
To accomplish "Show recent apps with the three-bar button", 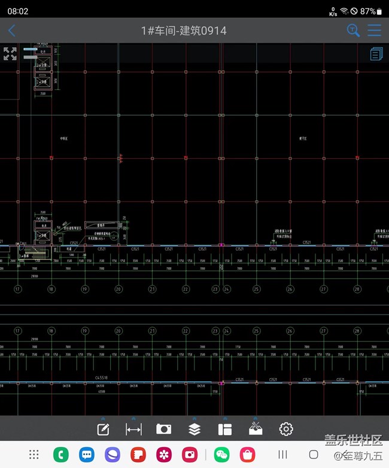I will [x=283, y=455].
